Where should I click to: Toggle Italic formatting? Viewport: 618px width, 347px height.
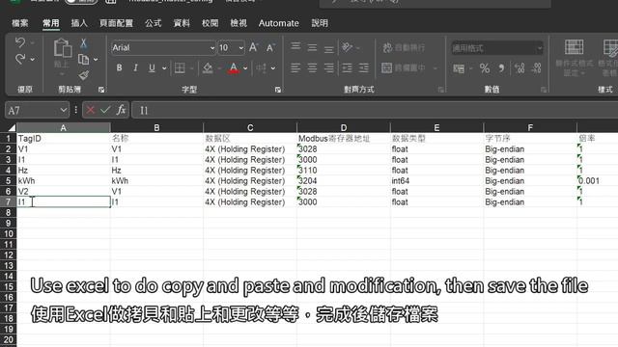coord(135,68)
